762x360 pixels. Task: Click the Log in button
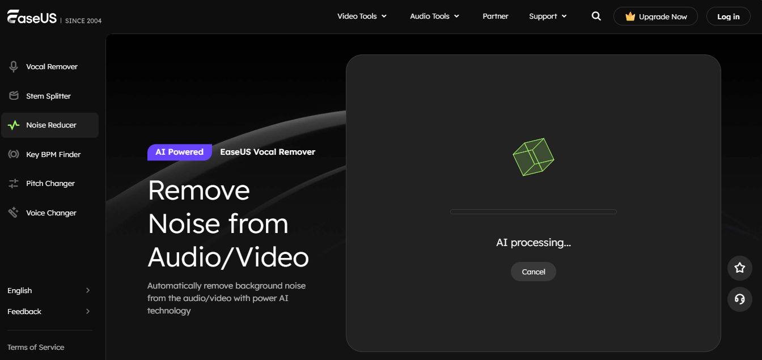coord(728,16)
